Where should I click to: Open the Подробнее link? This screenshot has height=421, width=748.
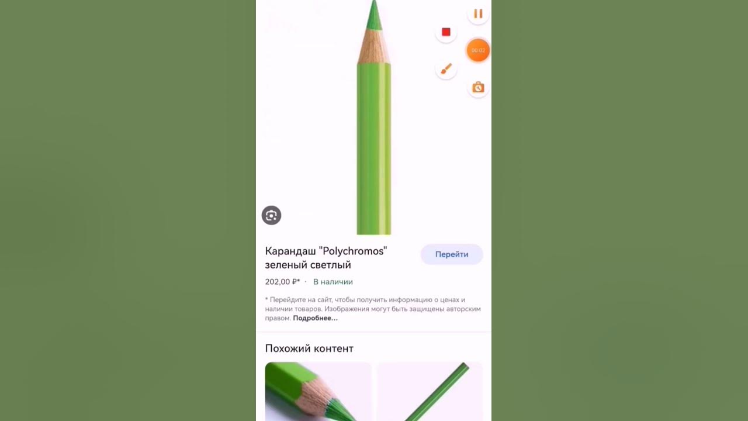point(316,318)
